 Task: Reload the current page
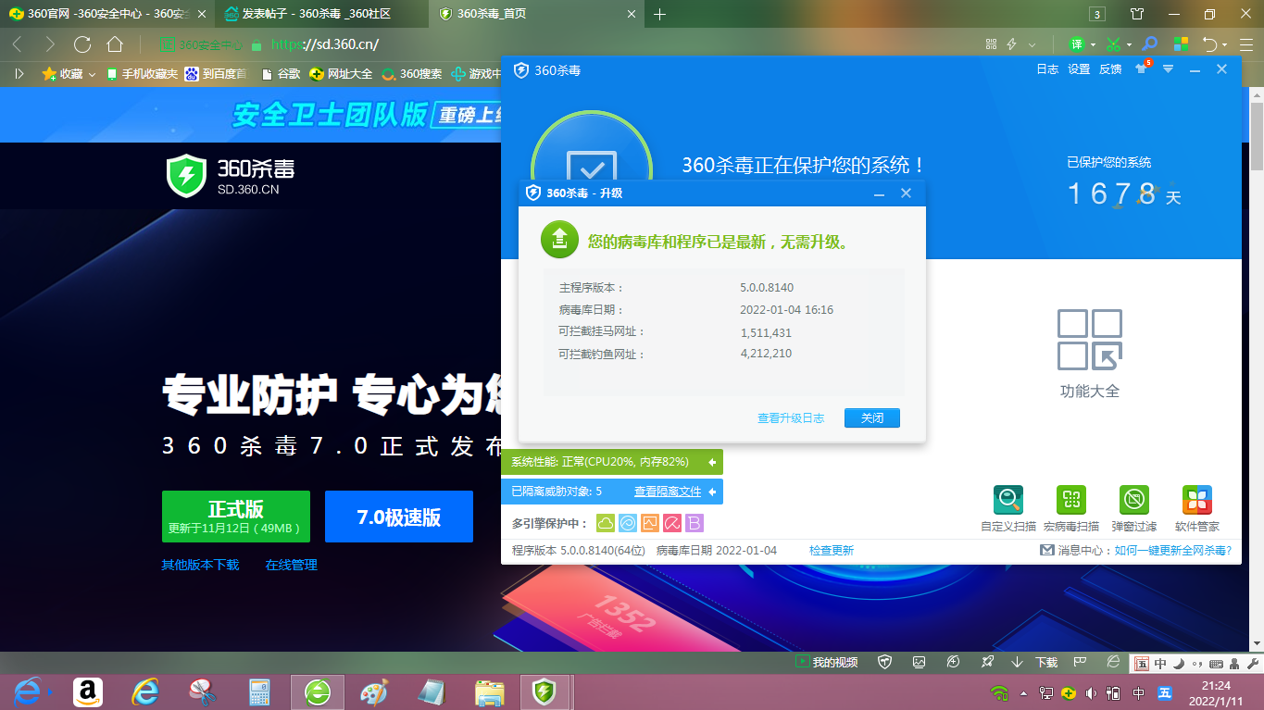pyautogui.click(x=82, y=44)
